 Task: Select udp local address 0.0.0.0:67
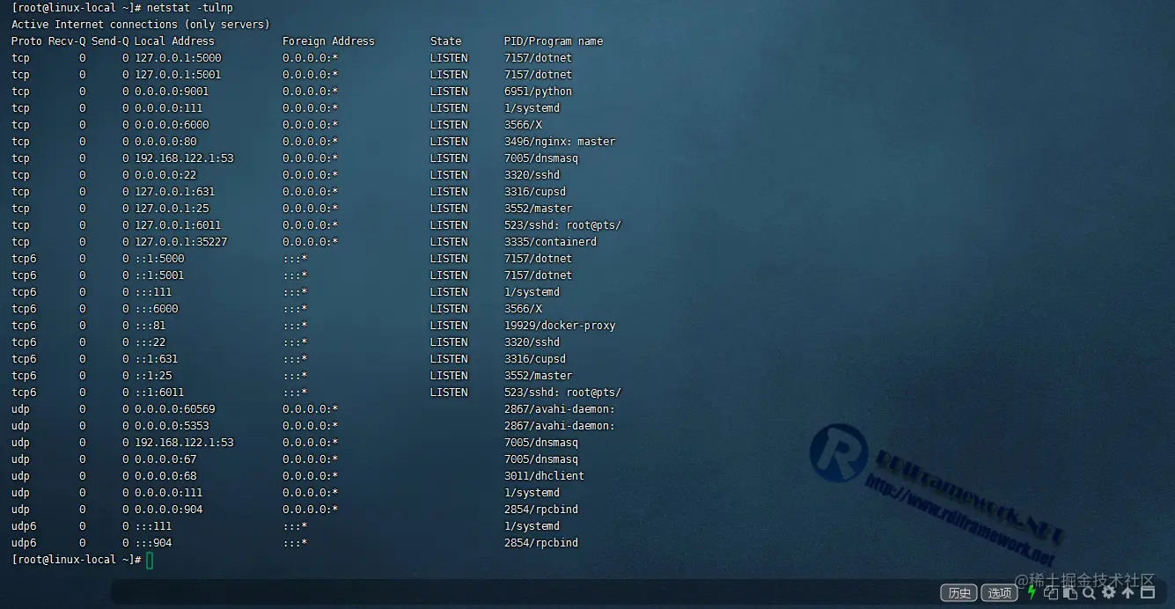click(165, 459)
